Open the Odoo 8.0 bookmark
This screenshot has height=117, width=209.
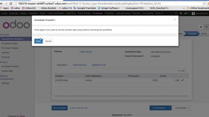[x=29, y=8]
